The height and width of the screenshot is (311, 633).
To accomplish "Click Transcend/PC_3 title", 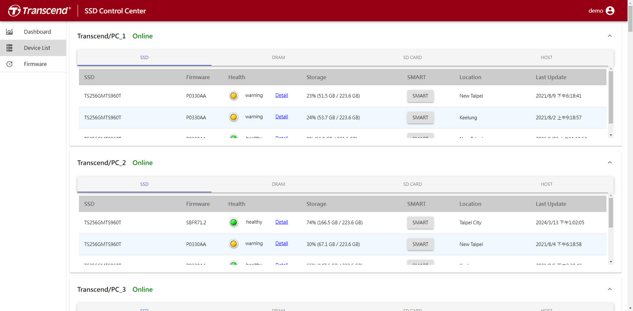I will coord(101,289).
